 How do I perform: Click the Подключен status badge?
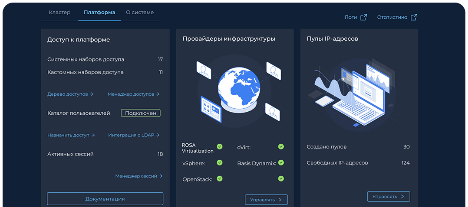click(141, 113)
